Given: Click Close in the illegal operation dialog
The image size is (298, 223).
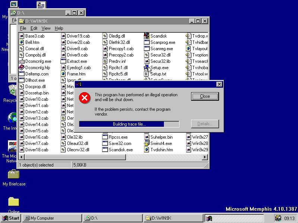Looking at the screenshot, I should coord(205,96).
